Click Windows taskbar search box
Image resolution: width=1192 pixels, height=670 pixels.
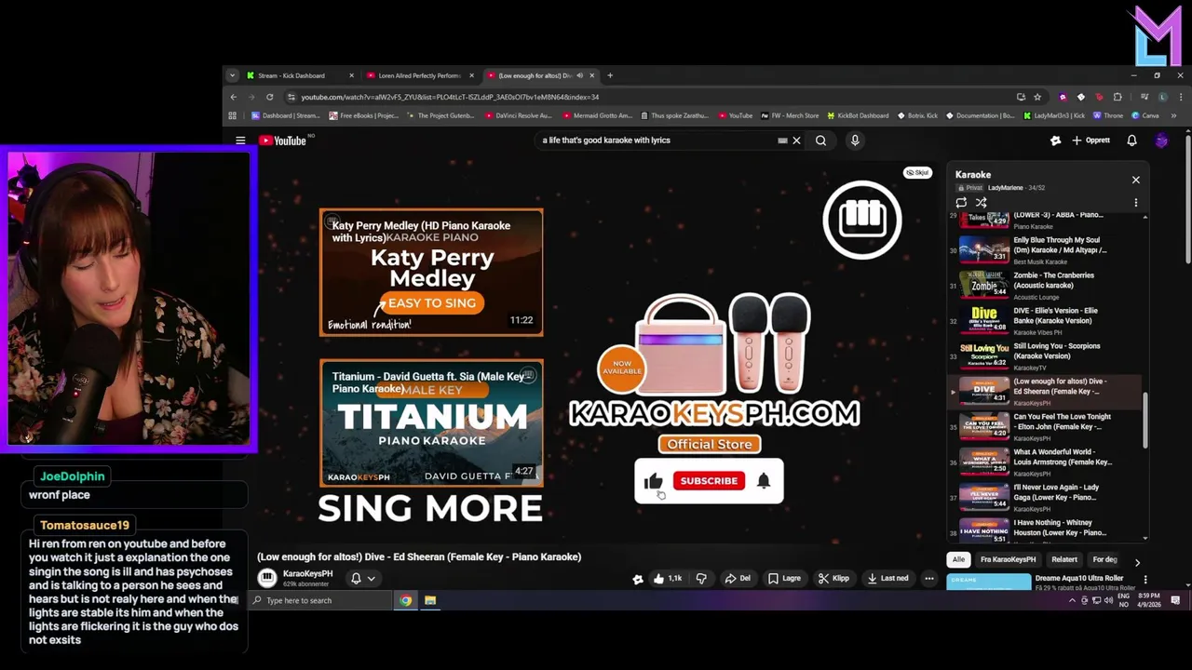point(321,600)
